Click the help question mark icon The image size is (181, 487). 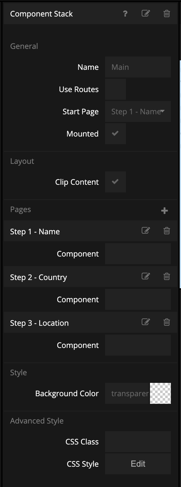pos(125,14)
